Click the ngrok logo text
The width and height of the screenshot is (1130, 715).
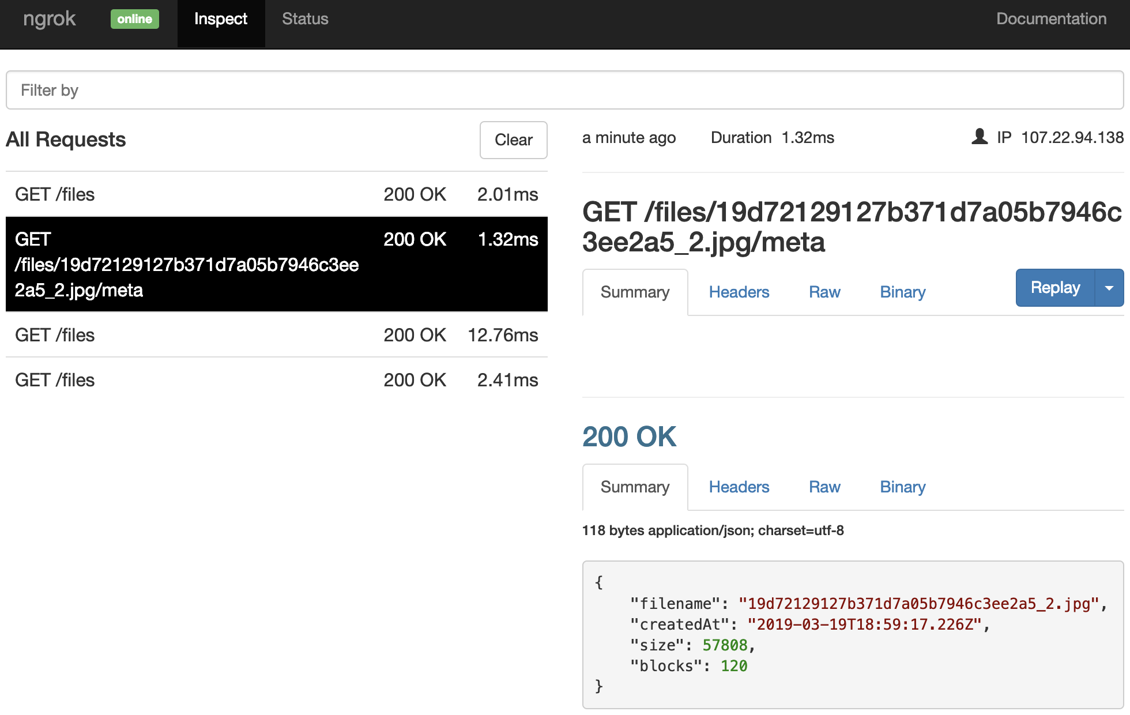[50, 19]
